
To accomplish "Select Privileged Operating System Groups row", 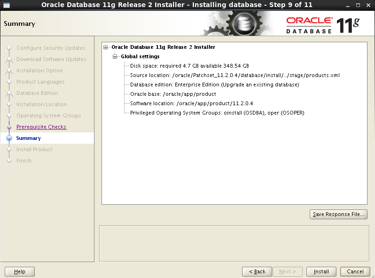I will (x=217, y=113).
